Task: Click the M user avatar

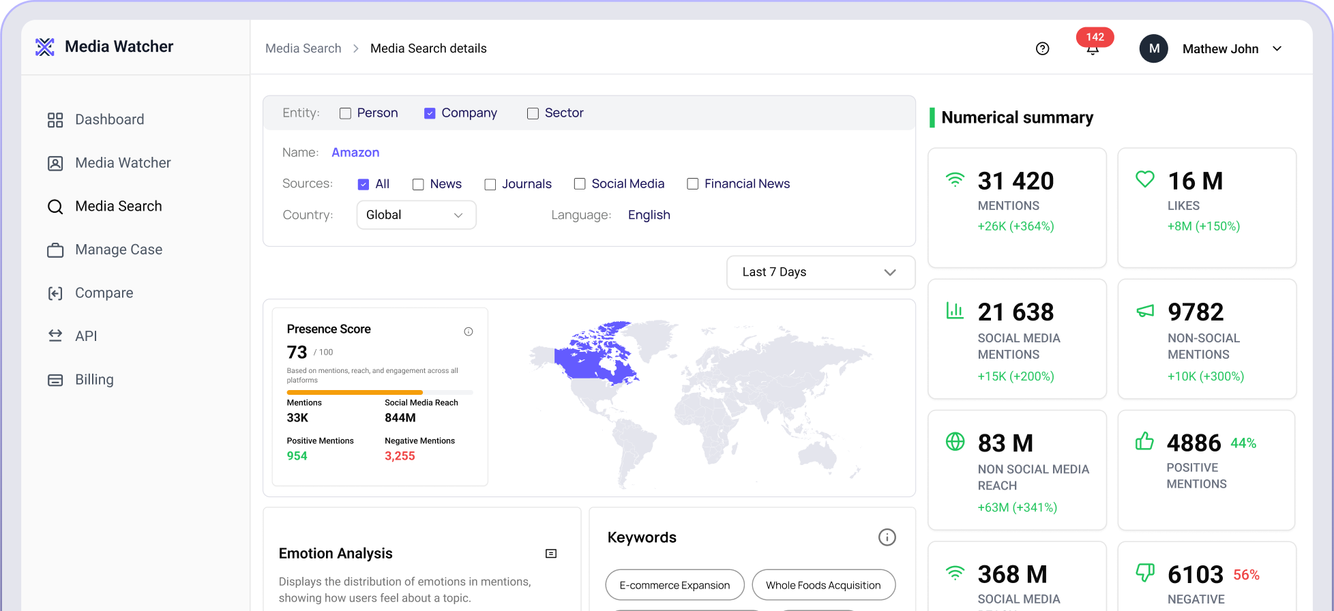Action: click(1154, 48)
